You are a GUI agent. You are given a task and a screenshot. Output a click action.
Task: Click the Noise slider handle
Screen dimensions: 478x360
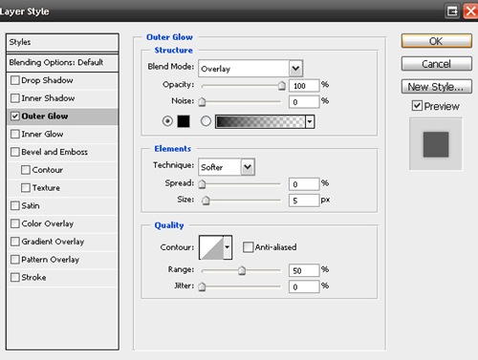[202, 101]
